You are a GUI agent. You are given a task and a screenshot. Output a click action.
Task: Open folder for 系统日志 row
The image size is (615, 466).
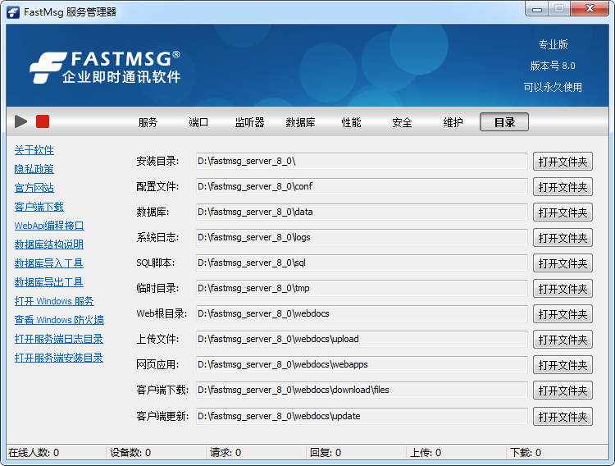coord(563,238)
